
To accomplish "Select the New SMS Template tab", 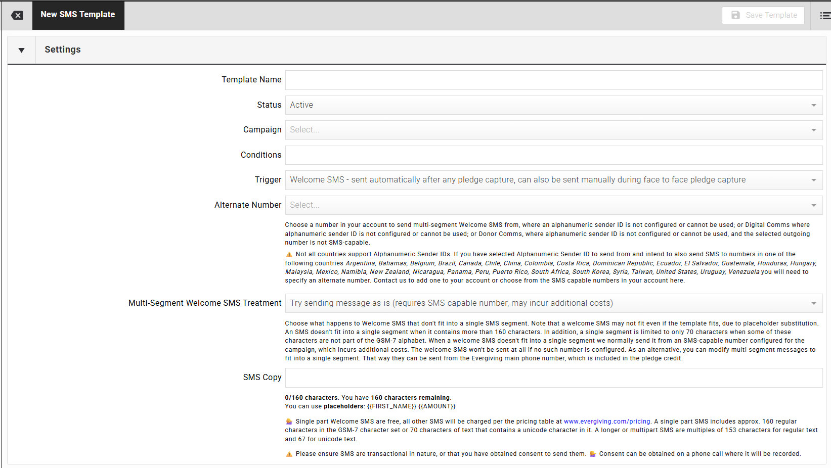I will (78, 15).
